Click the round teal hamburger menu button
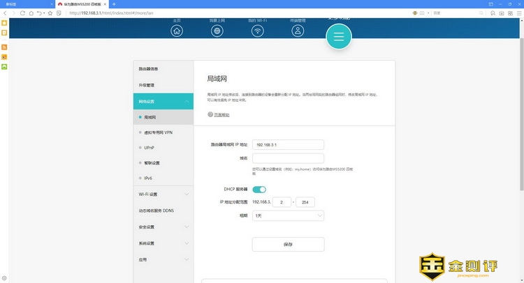Screen dimensions: 524x283 (x=339, y=38)
